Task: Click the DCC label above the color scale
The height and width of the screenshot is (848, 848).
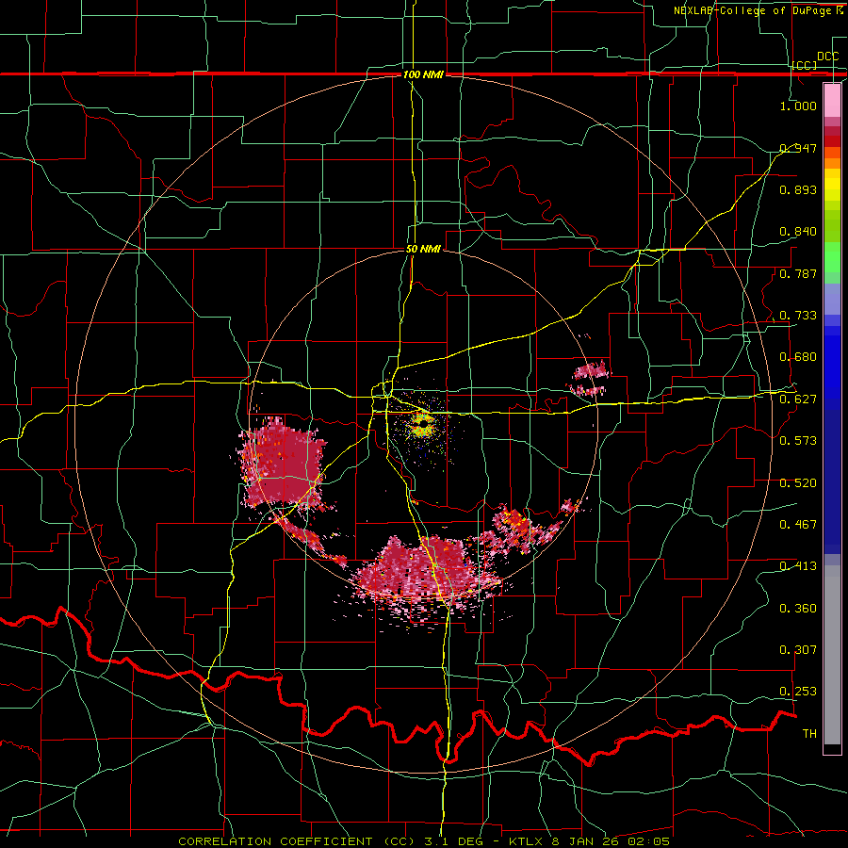Action: point(828,57)
